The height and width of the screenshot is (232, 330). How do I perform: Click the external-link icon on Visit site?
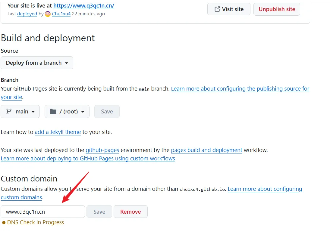coord(217,9)
